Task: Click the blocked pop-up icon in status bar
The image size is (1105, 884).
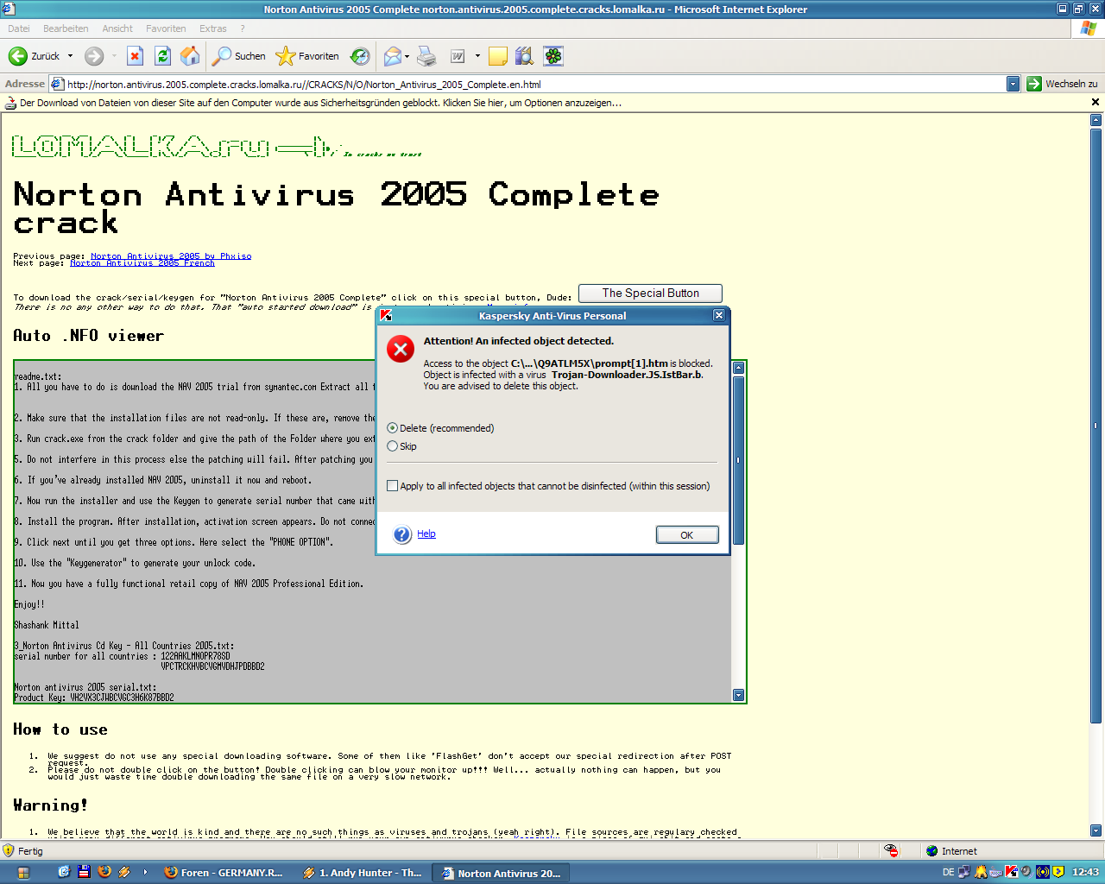Action: [x=891, y=850]
